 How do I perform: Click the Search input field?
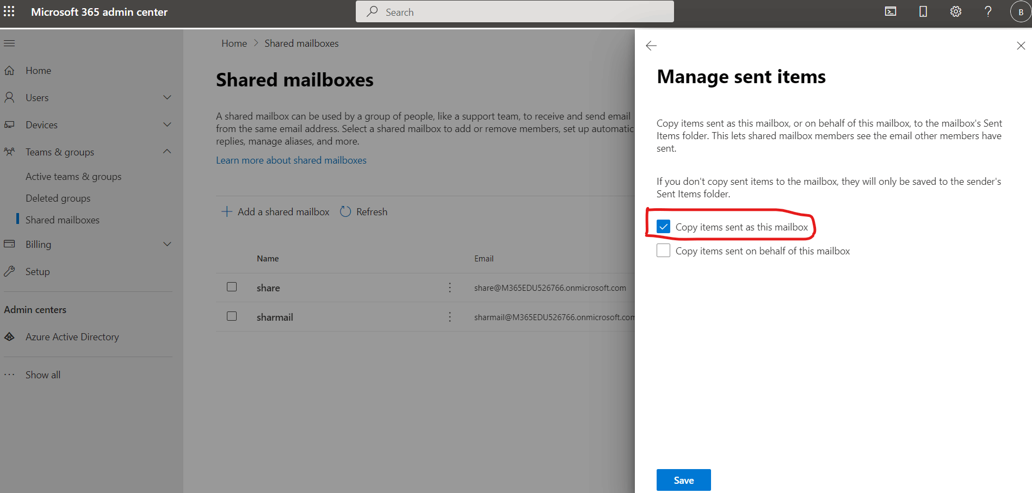coord(515,11)
